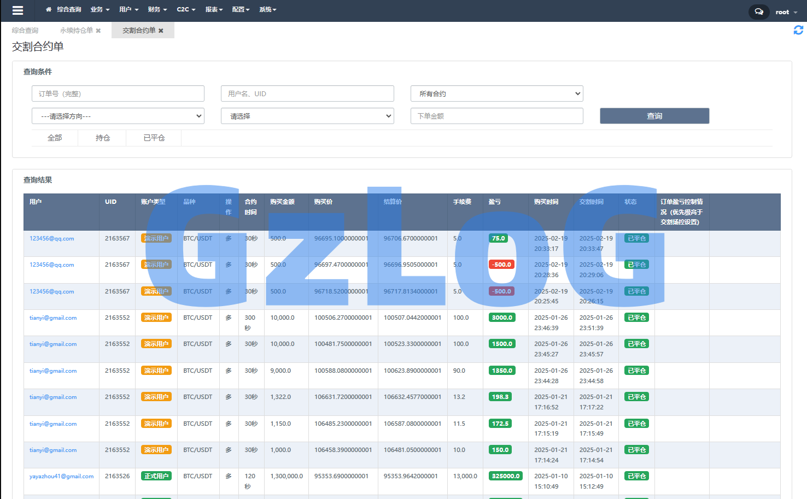Open the 所有合约 contract dropdown
Screen dimensions: 807x499
[x=496, y=93]
